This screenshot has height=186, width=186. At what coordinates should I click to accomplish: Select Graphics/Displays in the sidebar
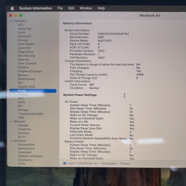click(x=30, y=71)
